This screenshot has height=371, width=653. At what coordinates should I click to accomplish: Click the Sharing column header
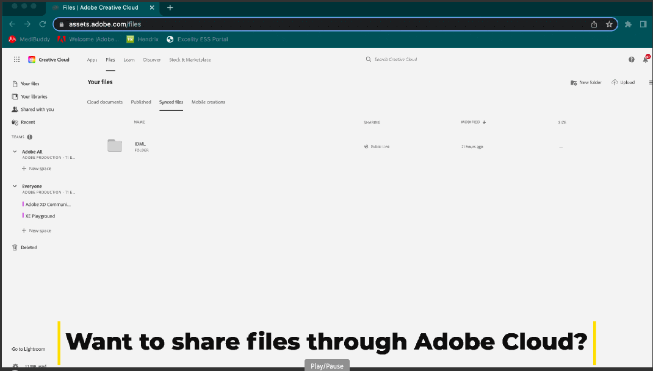[372, 122]
